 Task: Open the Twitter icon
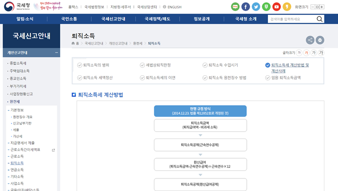[256, 7]
